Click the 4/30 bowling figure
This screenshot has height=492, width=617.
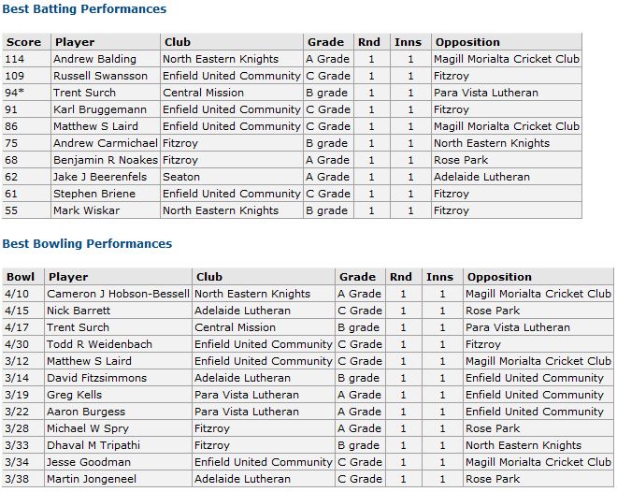17,344
